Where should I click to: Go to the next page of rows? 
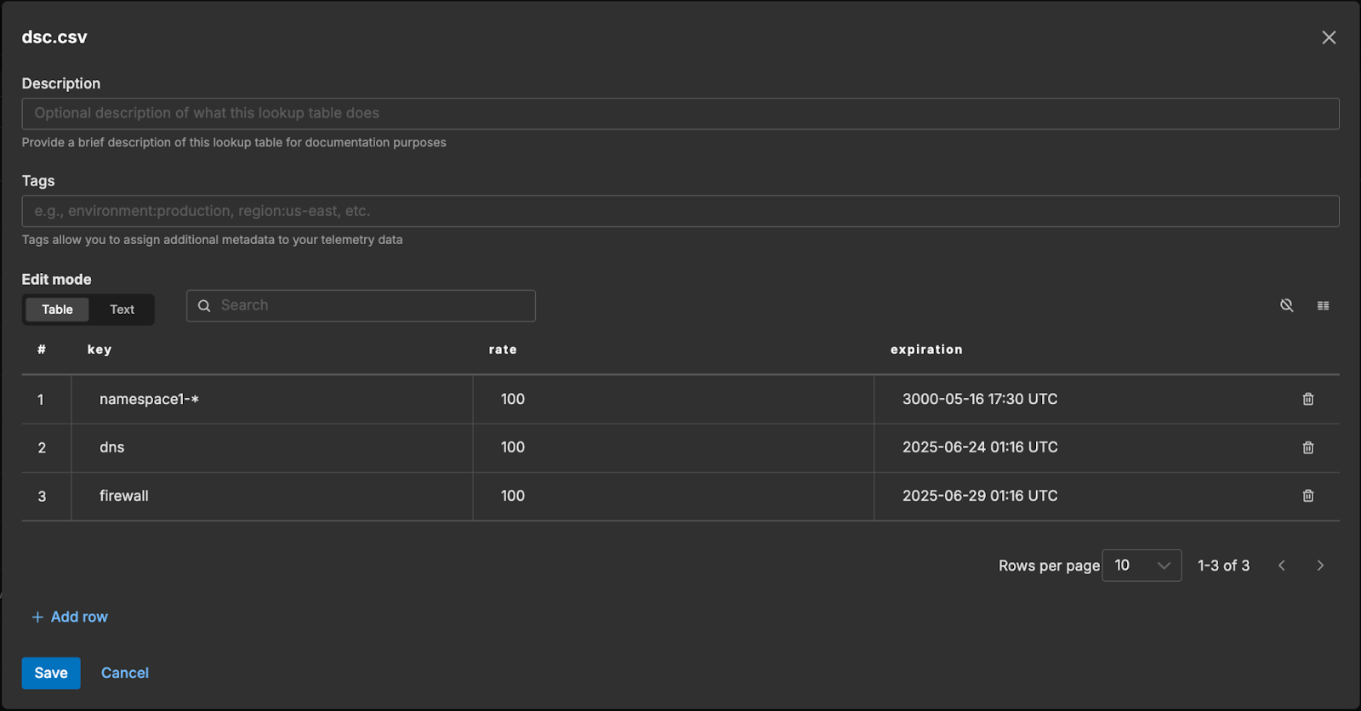coord(1319,566)
